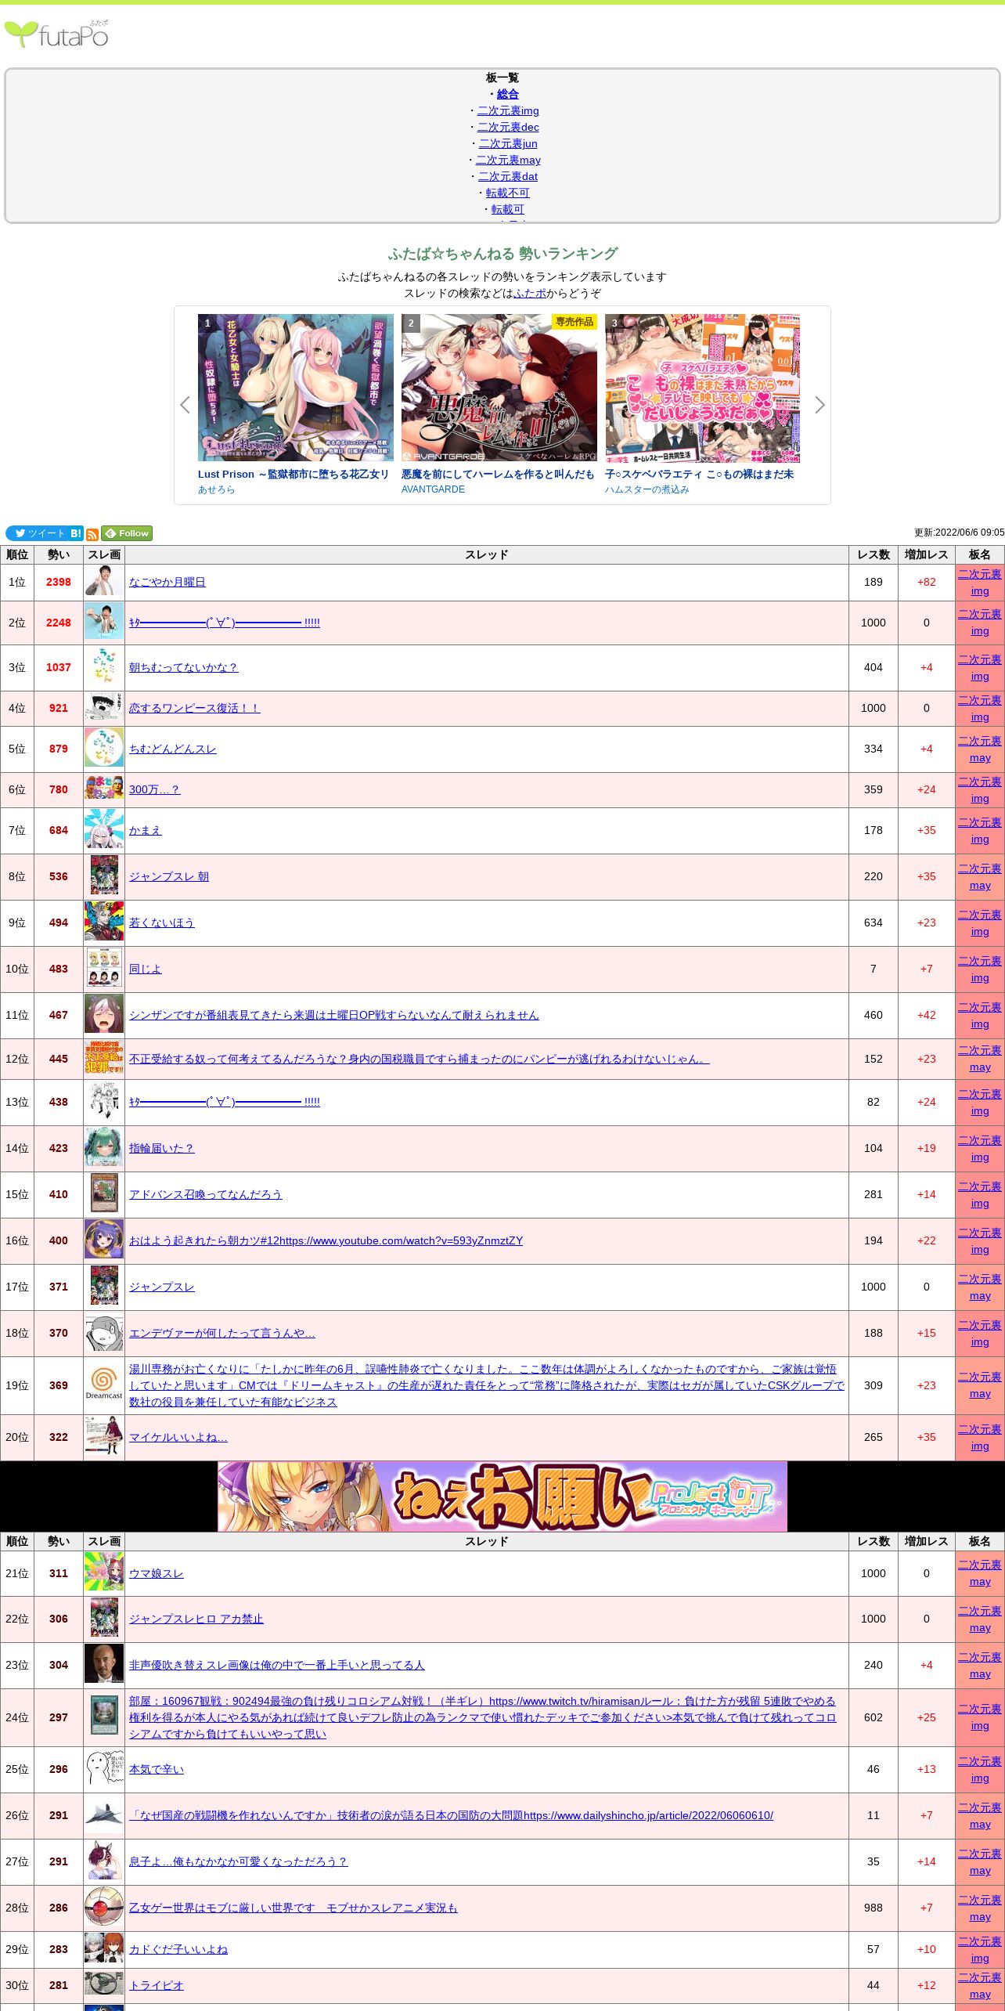Select 二次元裏dec in the board list
Image resolution: width=1005 pixels, height=2011 pixels.
pyautogui.click(x=508, y=127)
